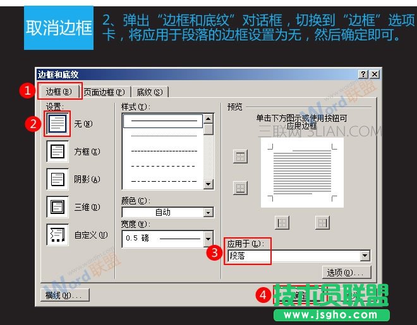
Task: Toggle the top border button in preview
Action: (241, 157)
